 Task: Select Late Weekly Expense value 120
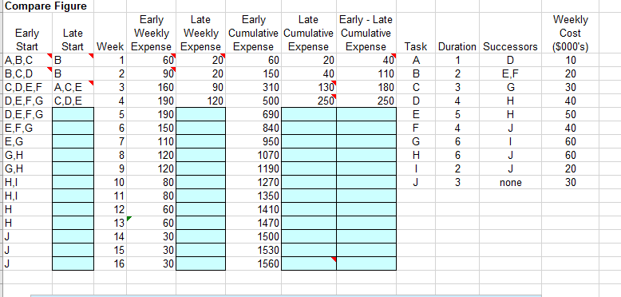201,101
